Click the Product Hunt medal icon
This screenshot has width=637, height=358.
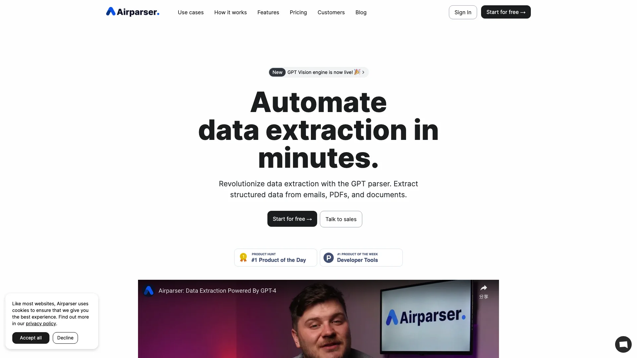click(244, 258)
